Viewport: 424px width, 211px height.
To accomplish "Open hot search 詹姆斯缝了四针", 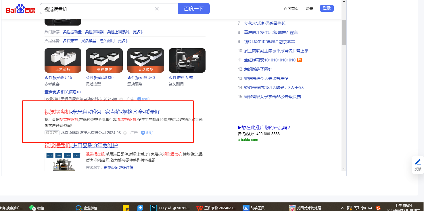I will pos(258,69).
